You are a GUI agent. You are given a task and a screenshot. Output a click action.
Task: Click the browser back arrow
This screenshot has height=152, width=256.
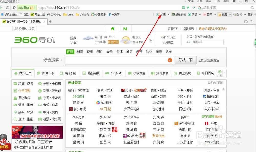pos(1,7)
